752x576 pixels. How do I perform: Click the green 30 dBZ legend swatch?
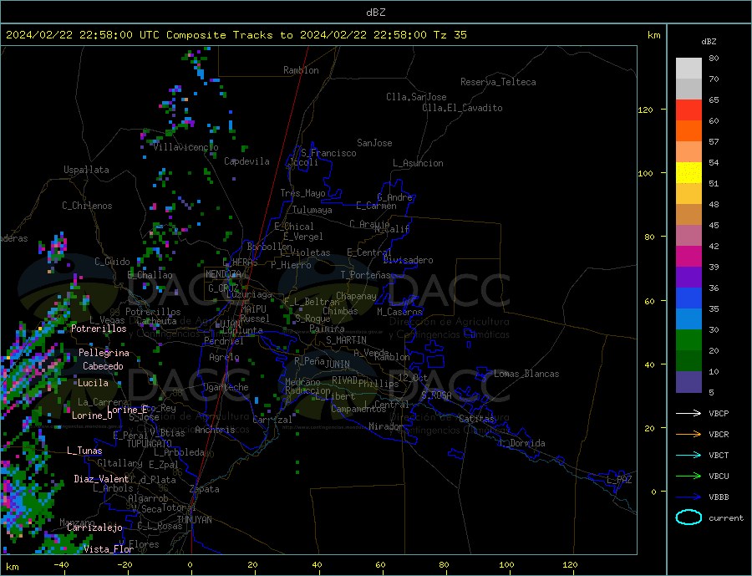coord(688,340)
